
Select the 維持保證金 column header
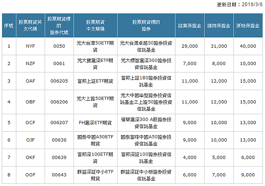click(x=219, y=26)
